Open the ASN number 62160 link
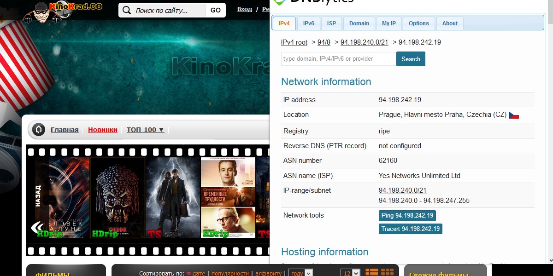Viewport: 553px width, 276px height. click(388, 161)
